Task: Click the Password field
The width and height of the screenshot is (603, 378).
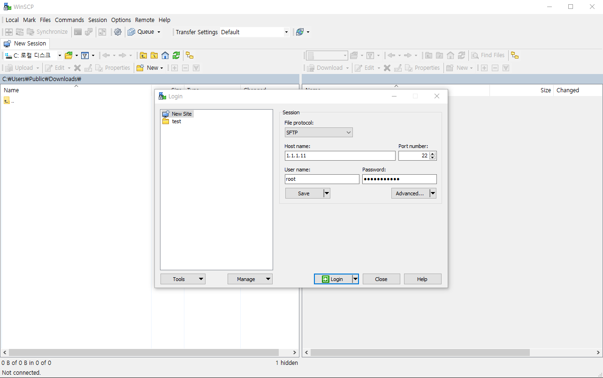Action: tap(399, 179)
